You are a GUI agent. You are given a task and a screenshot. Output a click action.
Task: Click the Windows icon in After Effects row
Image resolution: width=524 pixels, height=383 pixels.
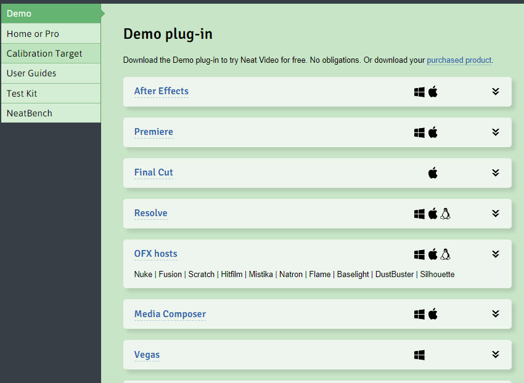tap(419, 92)
